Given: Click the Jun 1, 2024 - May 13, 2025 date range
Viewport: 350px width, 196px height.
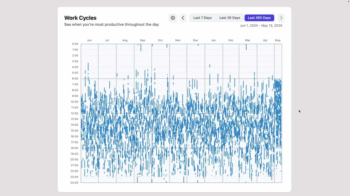Looking at the screenshot, I should 261,26.
